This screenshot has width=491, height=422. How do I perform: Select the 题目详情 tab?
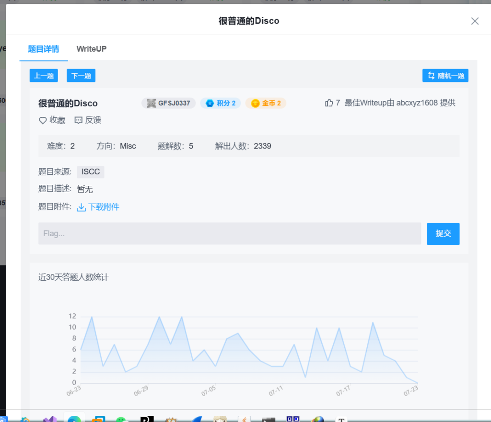click(x=44, y=49)
